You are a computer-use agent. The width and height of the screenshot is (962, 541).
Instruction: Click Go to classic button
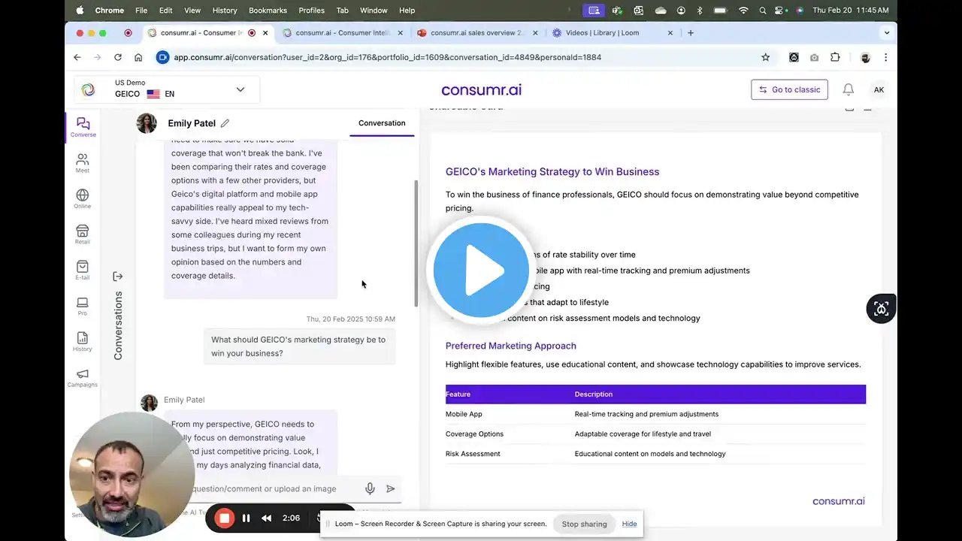click(x=789, y=89)
